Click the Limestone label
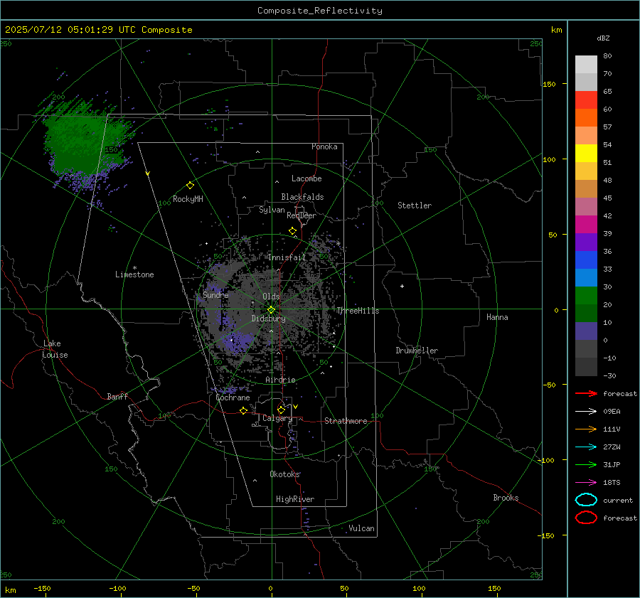640x598 pixels. (134, 274)
